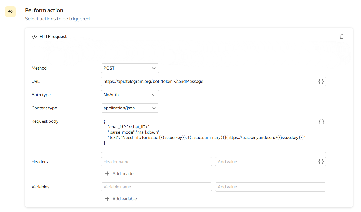
Task: Click the Perform action arrow icon
Action: pos(10,12)
